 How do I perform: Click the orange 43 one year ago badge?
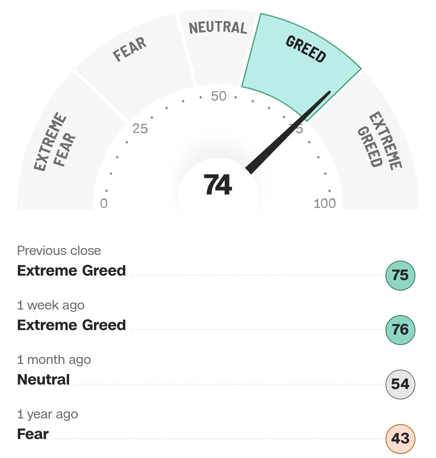[400, 439]
